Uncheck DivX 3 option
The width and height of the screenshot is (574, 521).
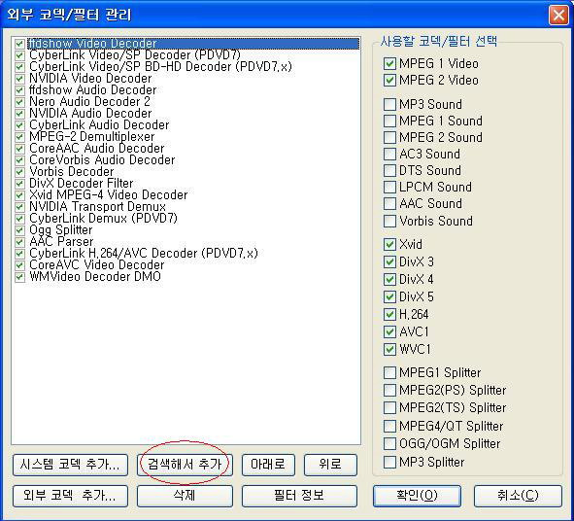click(x=389, y=261)
